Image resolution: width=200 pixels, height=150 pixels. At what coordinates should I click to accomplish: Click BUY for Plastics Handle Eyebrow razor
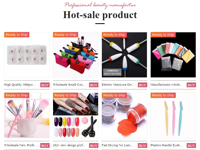coord(191,145)
